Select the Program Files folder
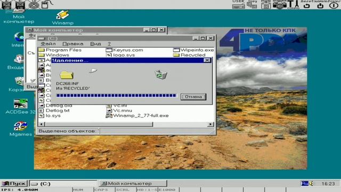The height and width of the screenshot is (192, 341). point(60,50)
